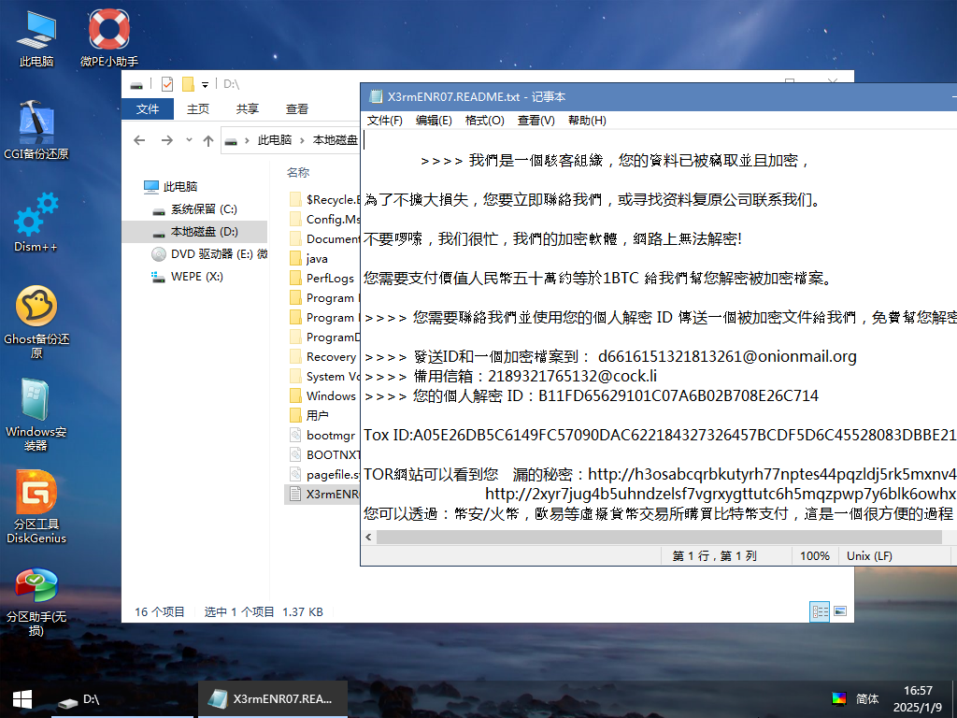Screen dimensions: 957x718
Task: Click 本地磁盘 in the address breadcrumb
Action: [x=336, y=140]
